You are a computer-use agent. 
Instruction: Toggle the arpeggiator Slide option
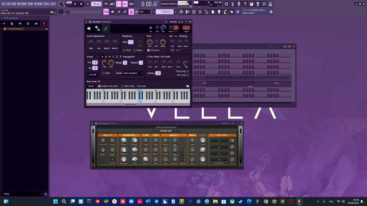tap(106, 73)
